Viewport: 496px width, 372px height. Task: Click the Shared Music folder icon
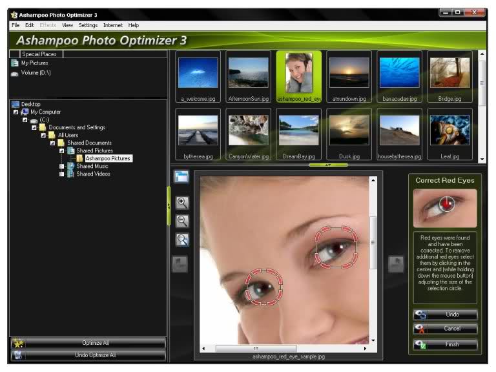tap(71, 166)
